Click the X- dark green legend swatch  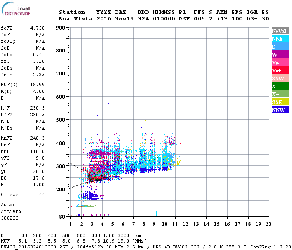click(280, 86)
